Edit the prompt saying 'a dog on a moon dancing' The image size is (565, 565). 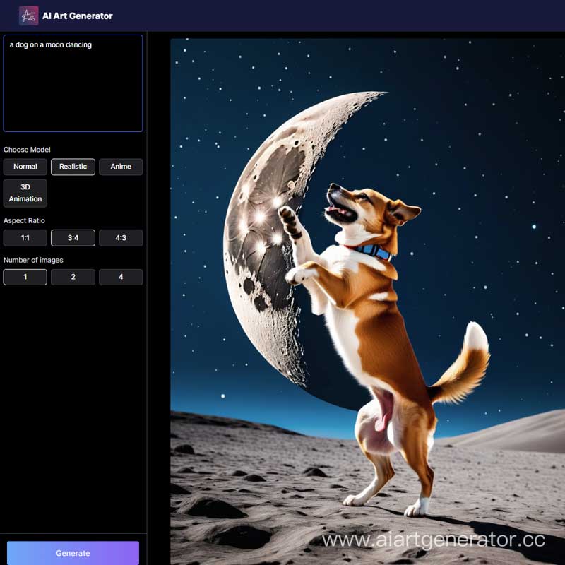point(49,44)
